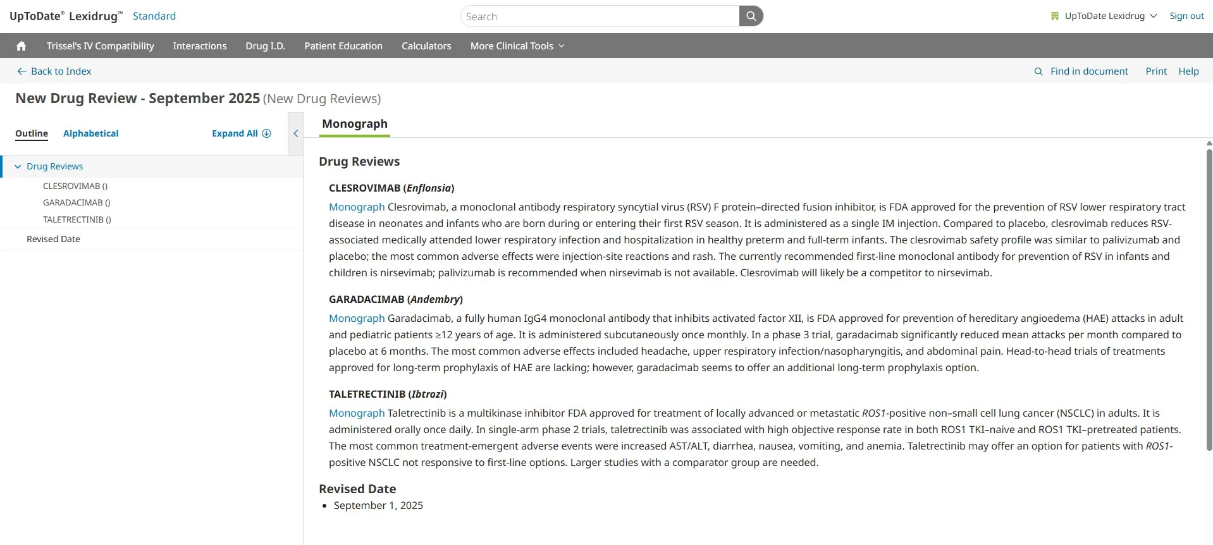The height and width of the screenshot is (545, 1213).
Task: Open Patient Education
Action: [x=343, y=46]
